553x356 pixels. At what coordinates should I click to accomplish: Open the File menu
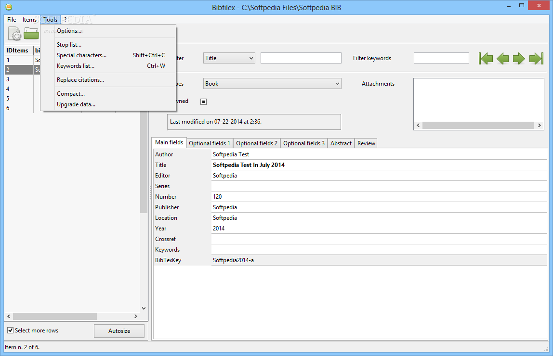12,20
